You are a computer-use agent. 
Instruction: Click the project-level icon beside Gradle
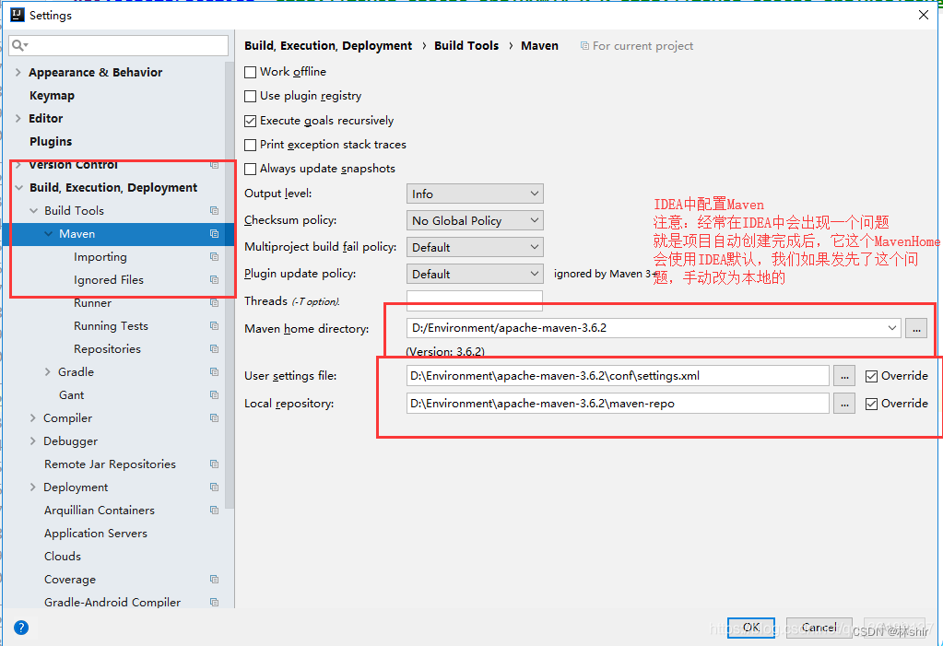(214, 371)
